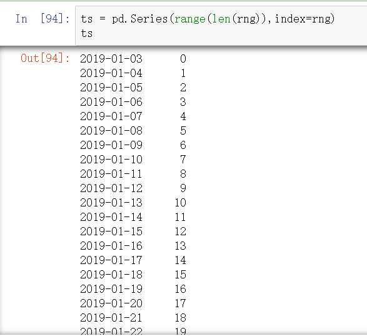Click the In [94]: prompt label
Viewport: 367px width, 336px height.
43,19
